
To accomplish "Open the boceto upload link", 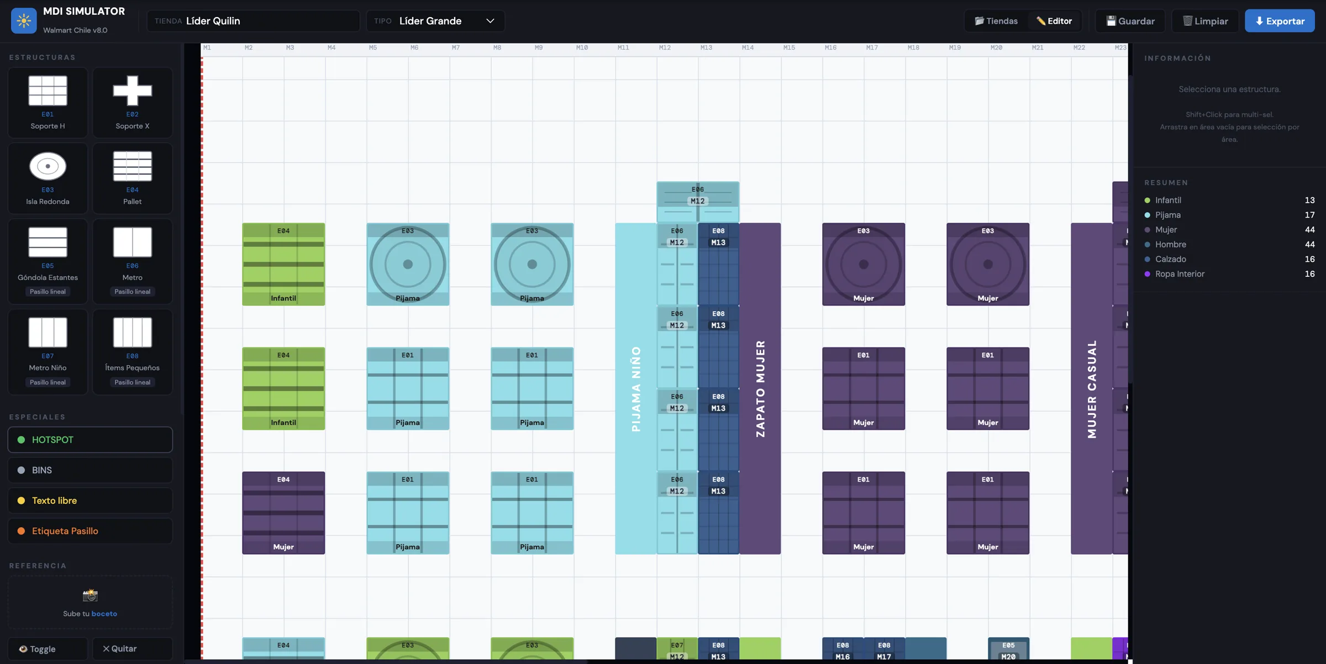I will 104,614.
